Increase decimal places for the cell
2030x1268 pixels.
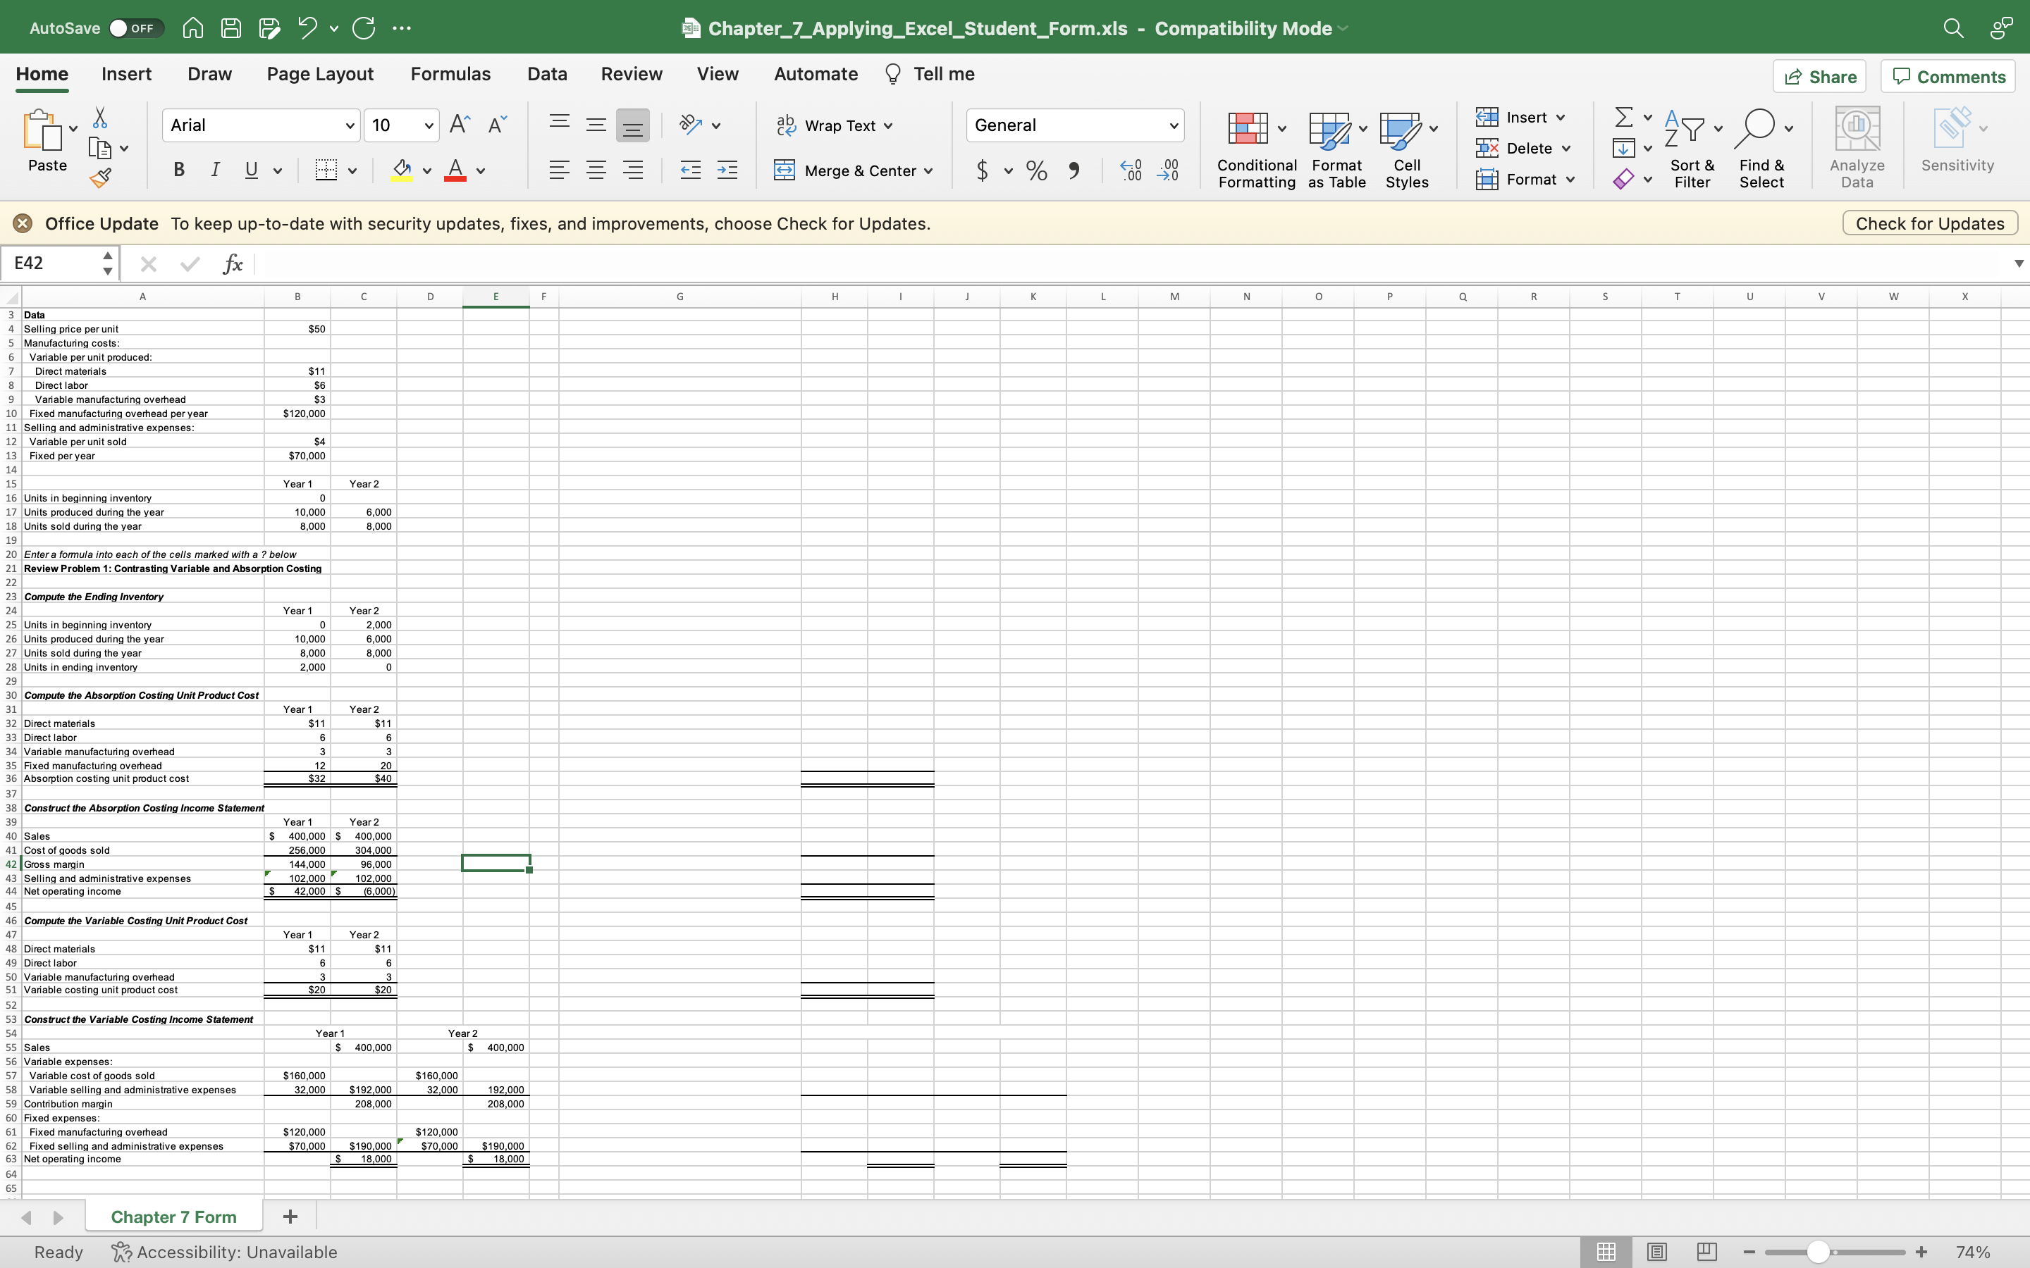(x=1130, y=170)
